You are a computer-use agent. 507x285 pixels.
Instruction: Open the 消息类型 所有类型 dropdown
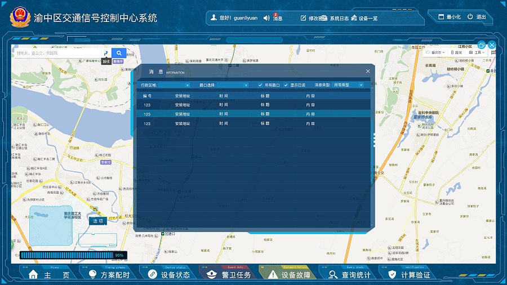tap(348, 85)
